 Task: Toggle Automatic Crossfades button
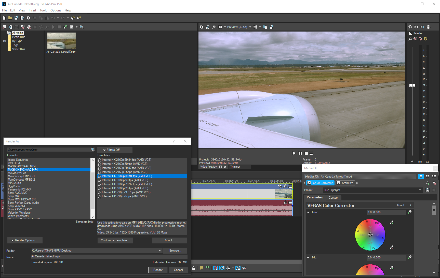coord(222,268)
